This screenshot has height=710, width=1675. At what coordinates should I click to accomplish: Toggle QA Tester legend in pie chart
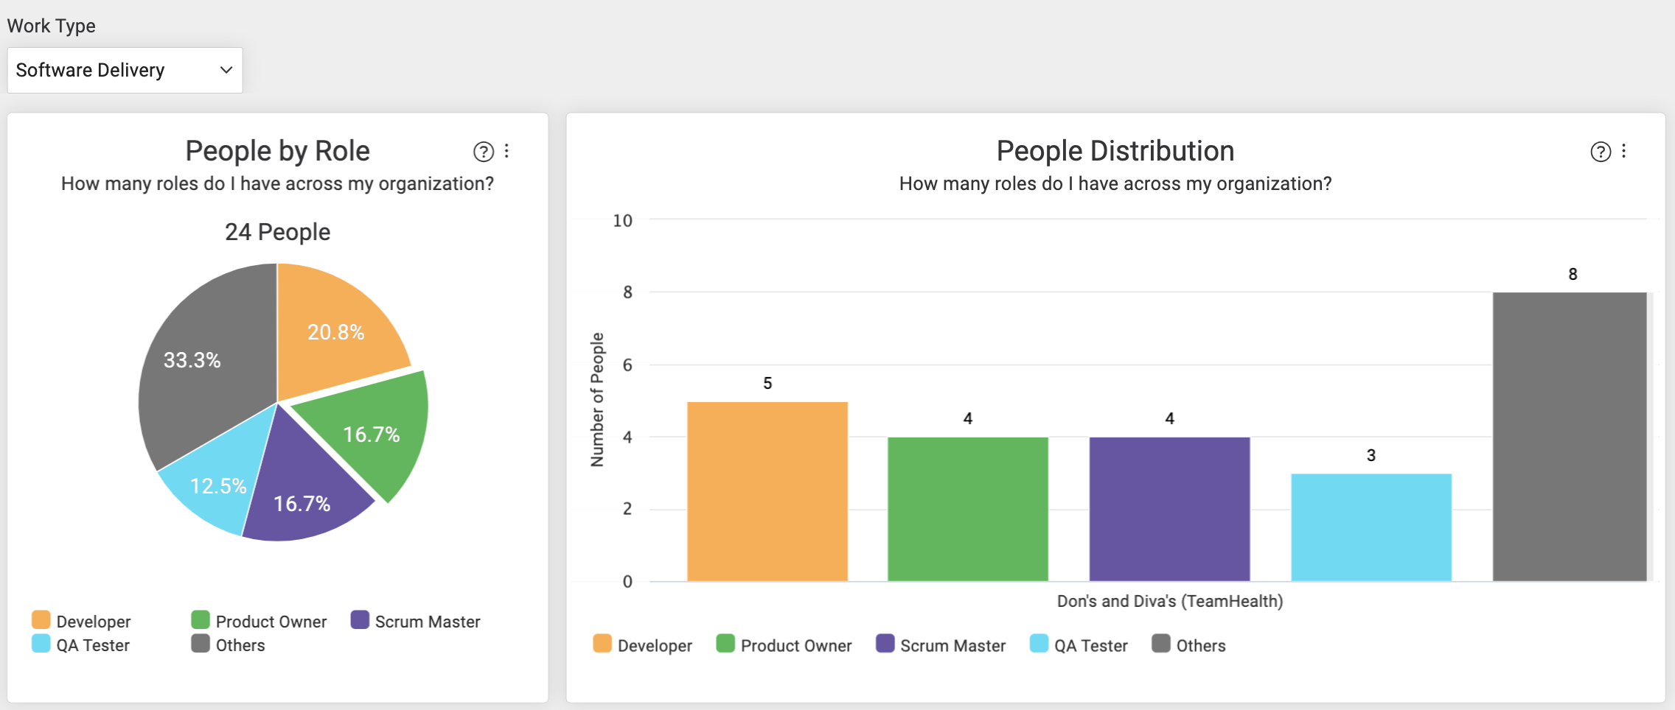81,644
